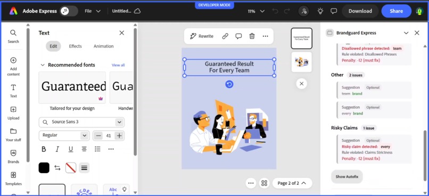Click the Download button
Image resolution: width=429 pixels, height=196 pixels.
tap(360, 11)
